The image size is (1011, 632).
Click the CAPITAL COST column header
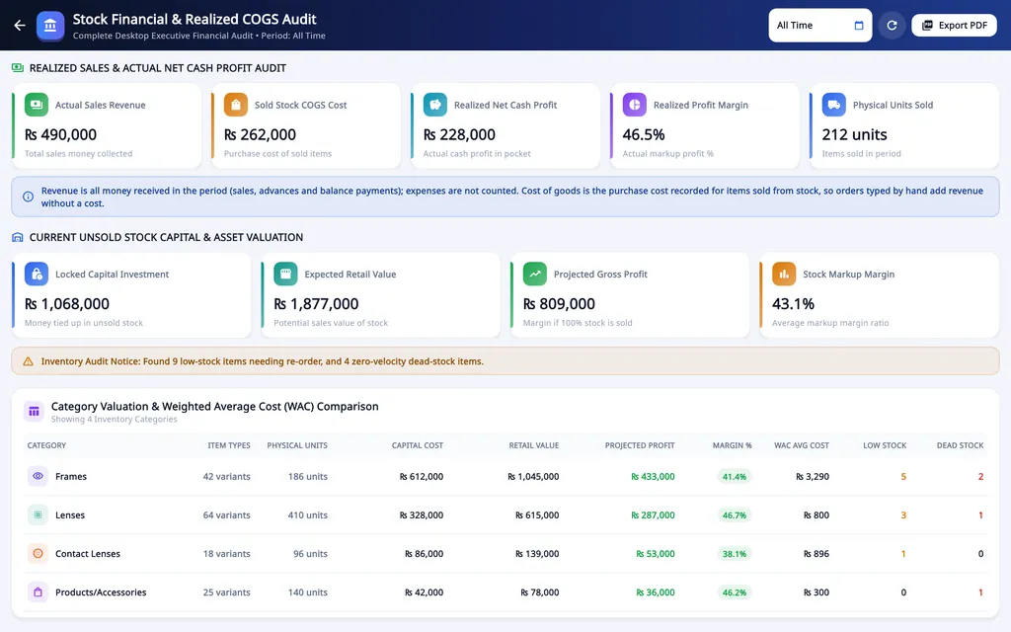pyautogui.click(x=418, y=445)
